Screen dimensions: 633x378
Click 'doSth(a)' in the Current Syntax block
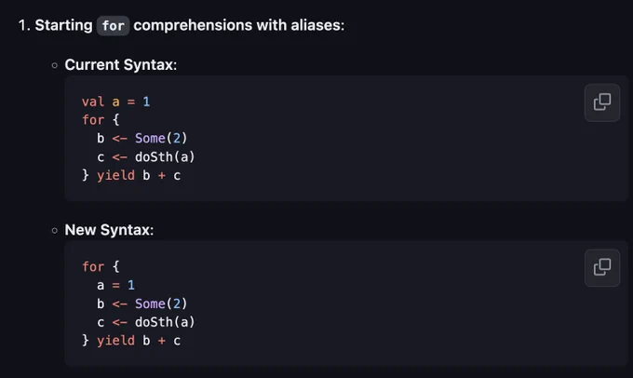coord(165,156)
